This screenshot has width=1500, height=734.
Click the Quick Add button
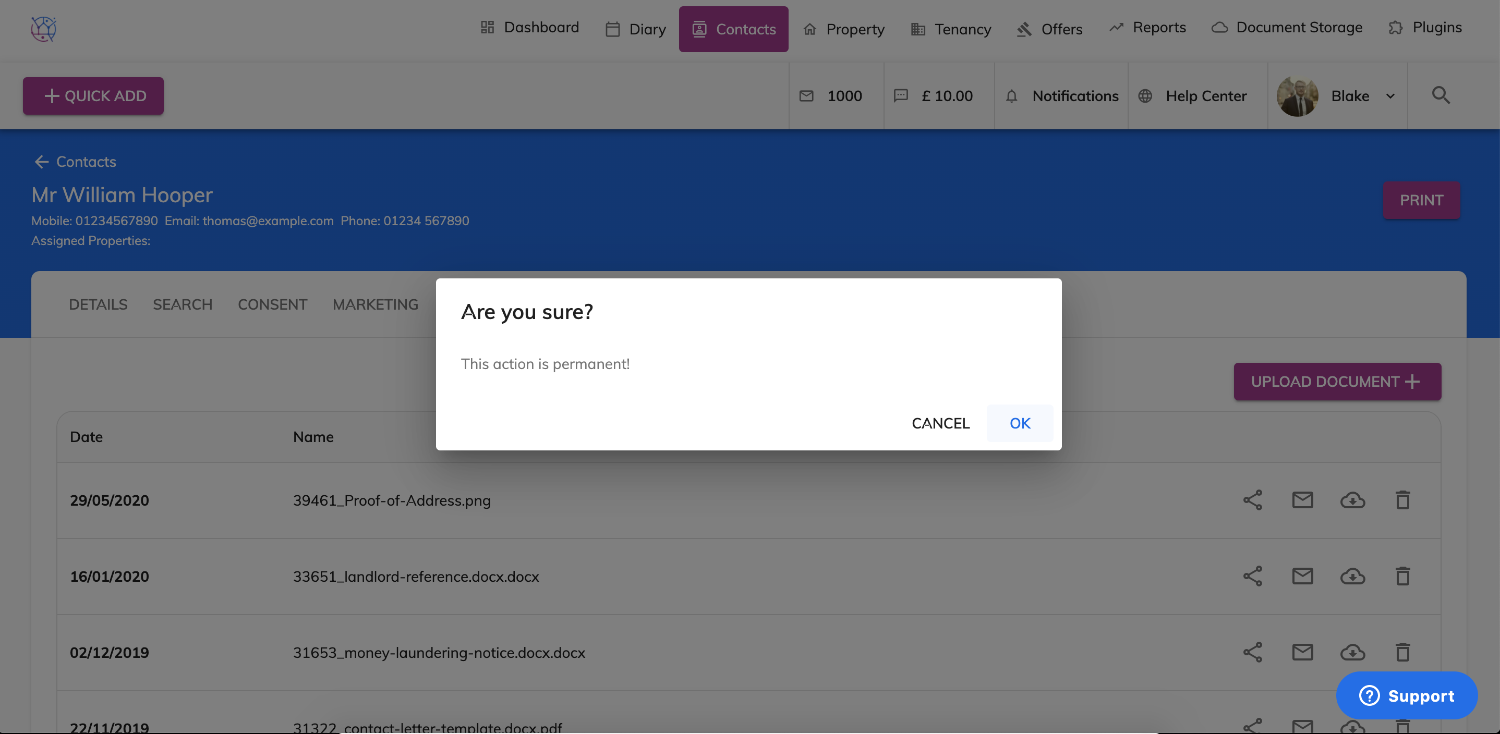coord(93,96)
